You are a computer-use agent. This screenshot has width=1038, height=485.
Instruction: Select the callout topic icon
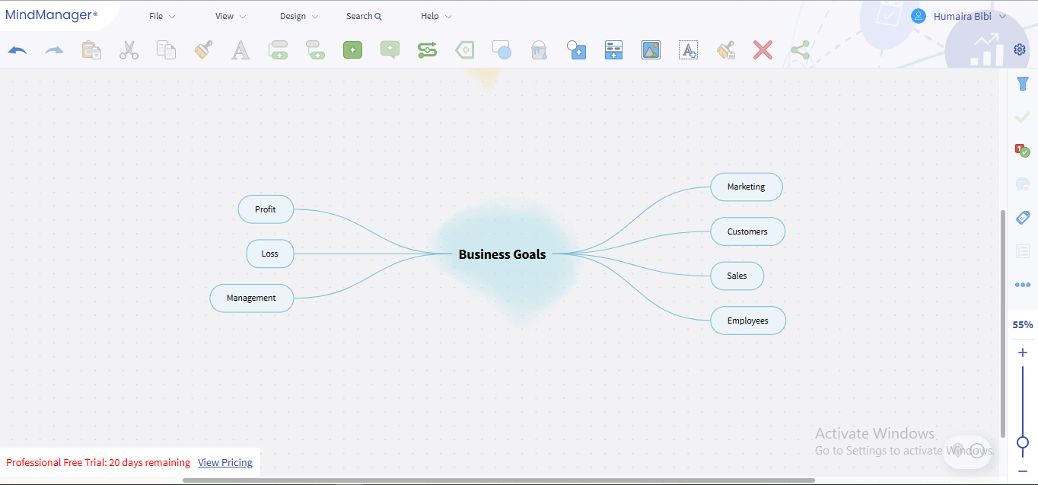point(390,49)
